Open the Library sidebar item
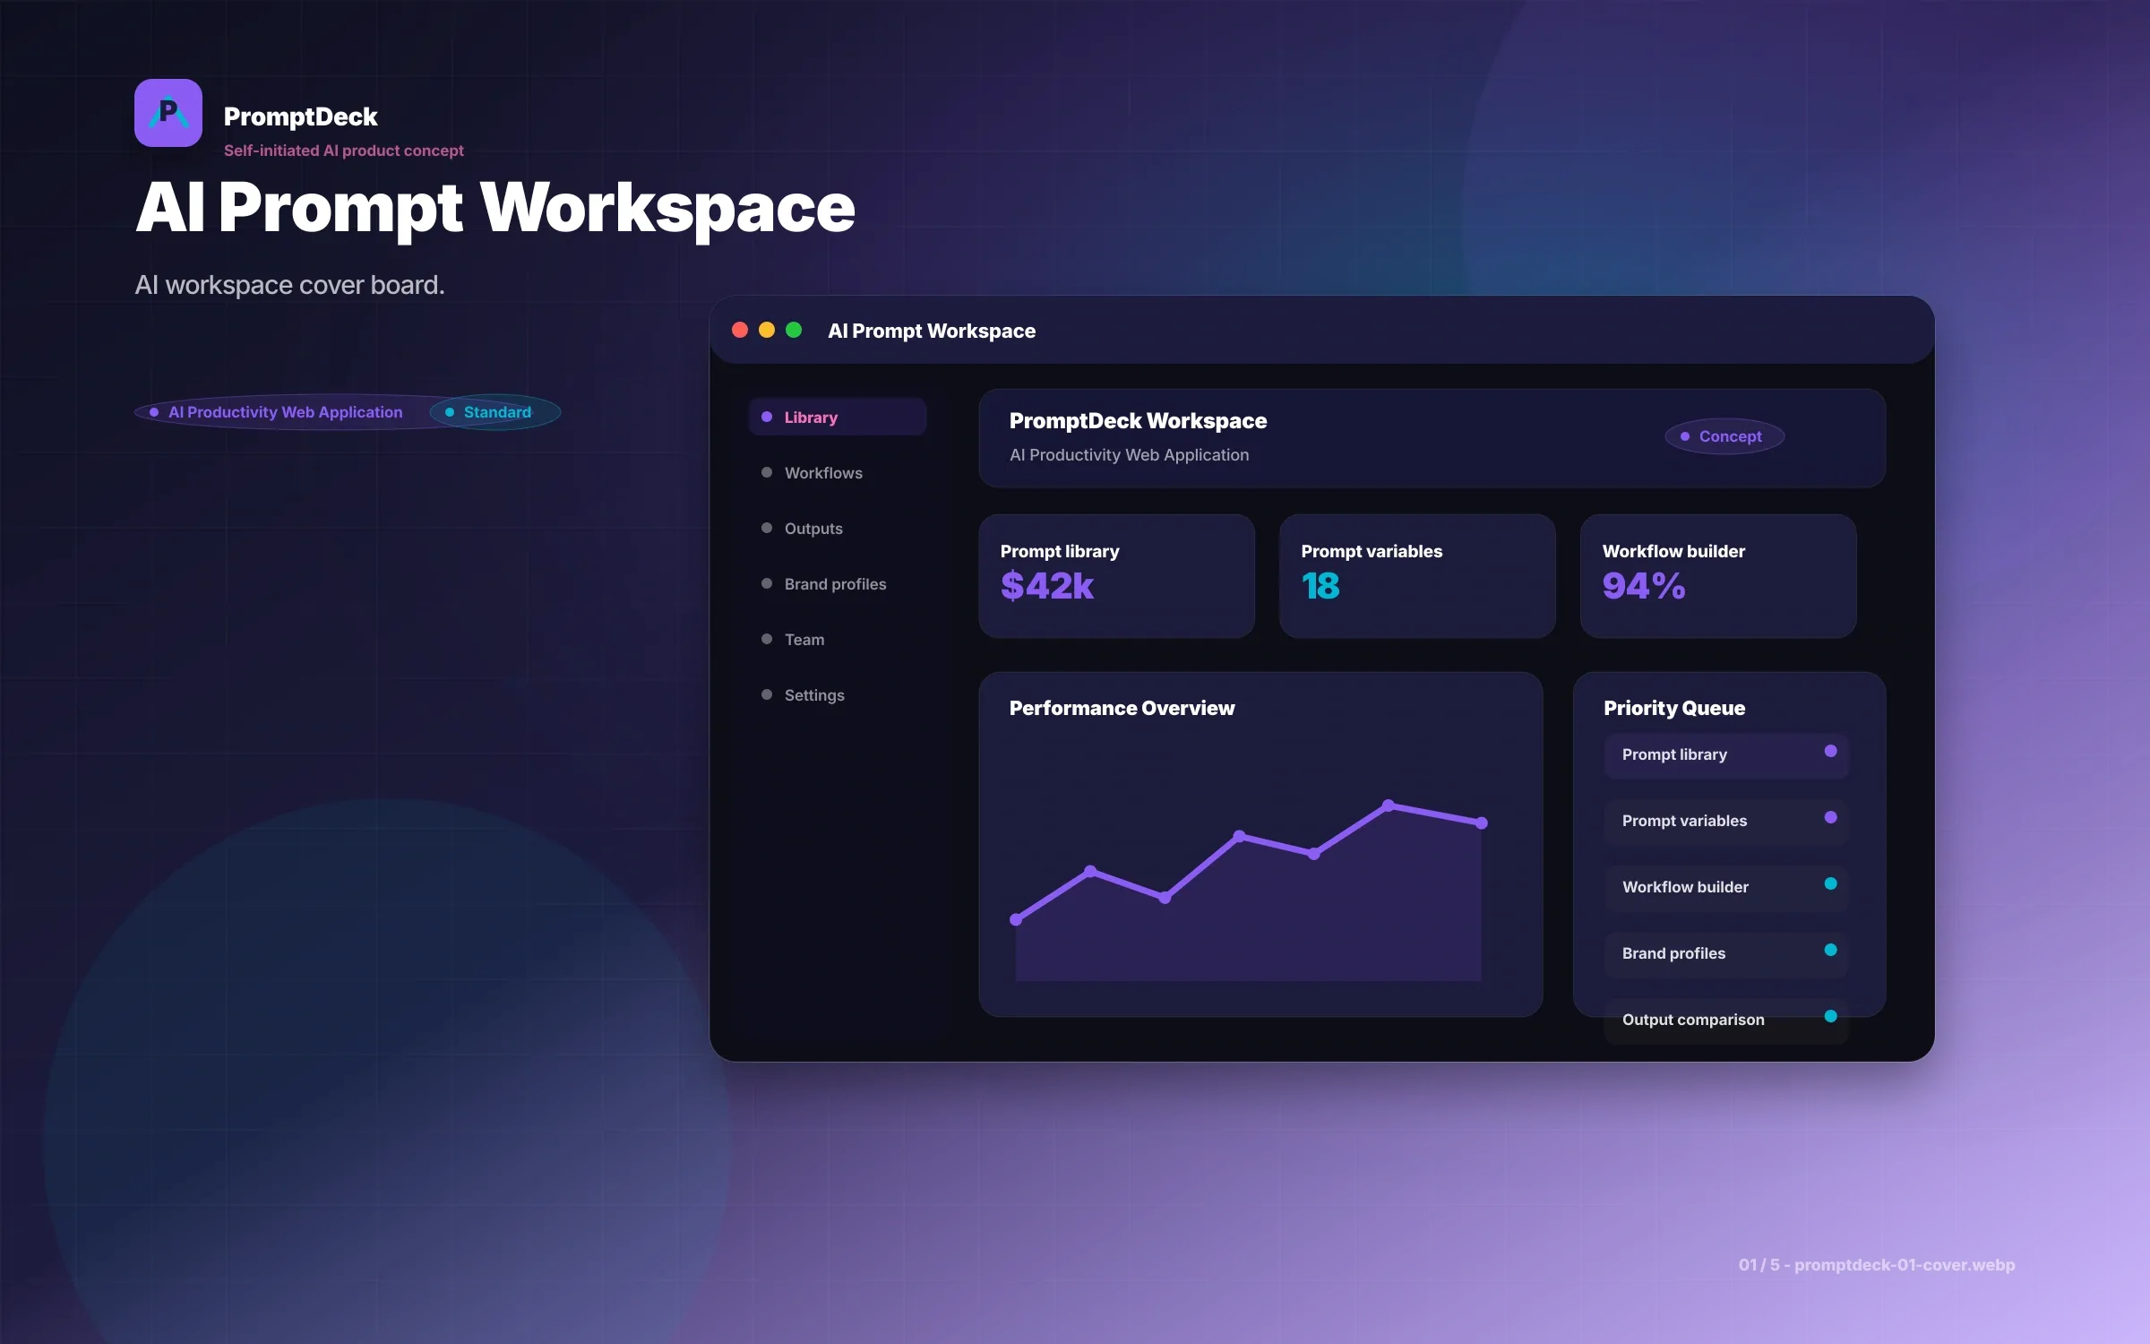Image resolution: width=2150 pixels, height=1344 pixels. (838, 418)
